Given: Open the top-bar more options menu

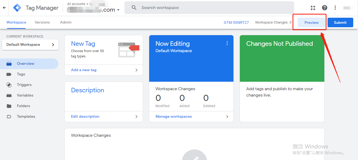Looking at the screenshot, I should pyautogui.click(x=335, y=8).
